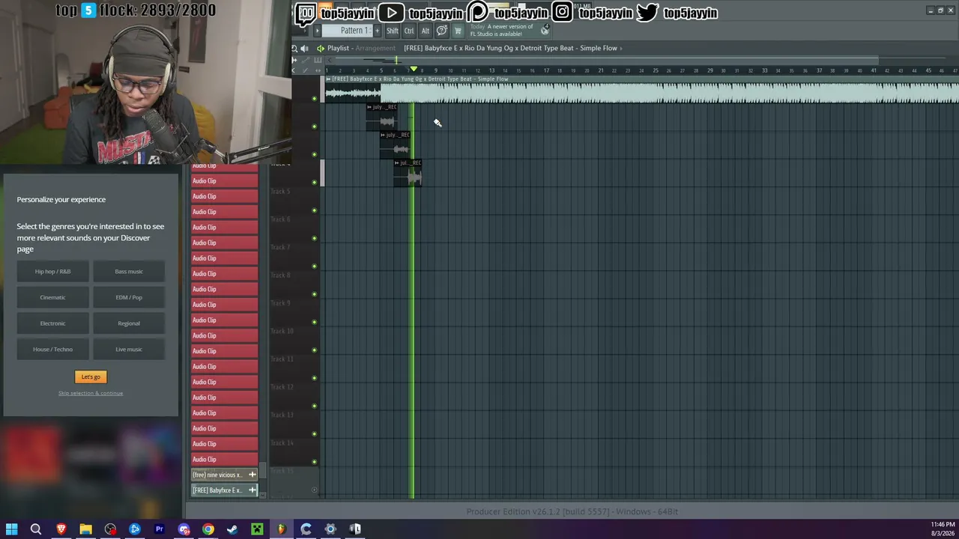The height and width of the screenshot is (539, 959).
Task: Click the Playlist label in header
Action: [338, 48]
